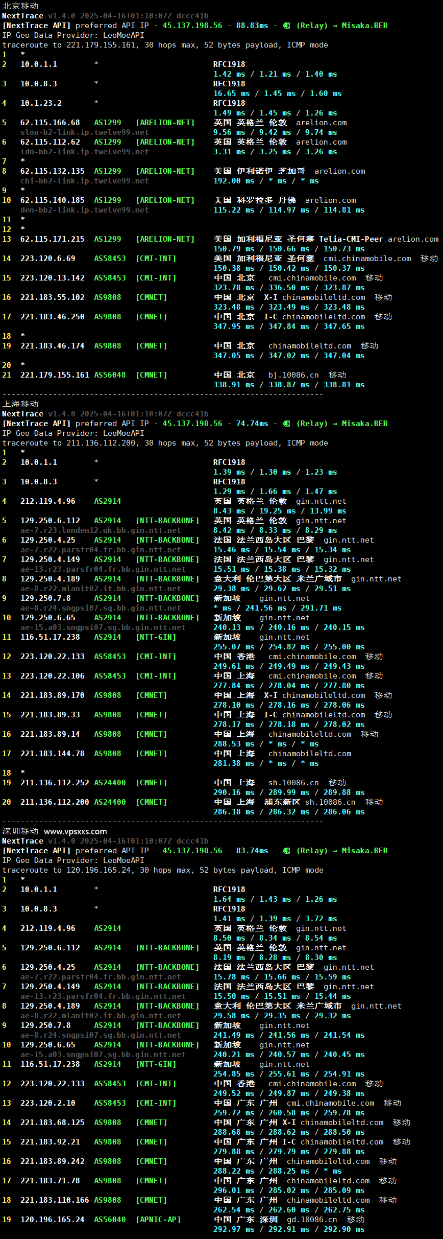Click the AS56040 number
443x1239 pixels.
tap(110, 1220)
